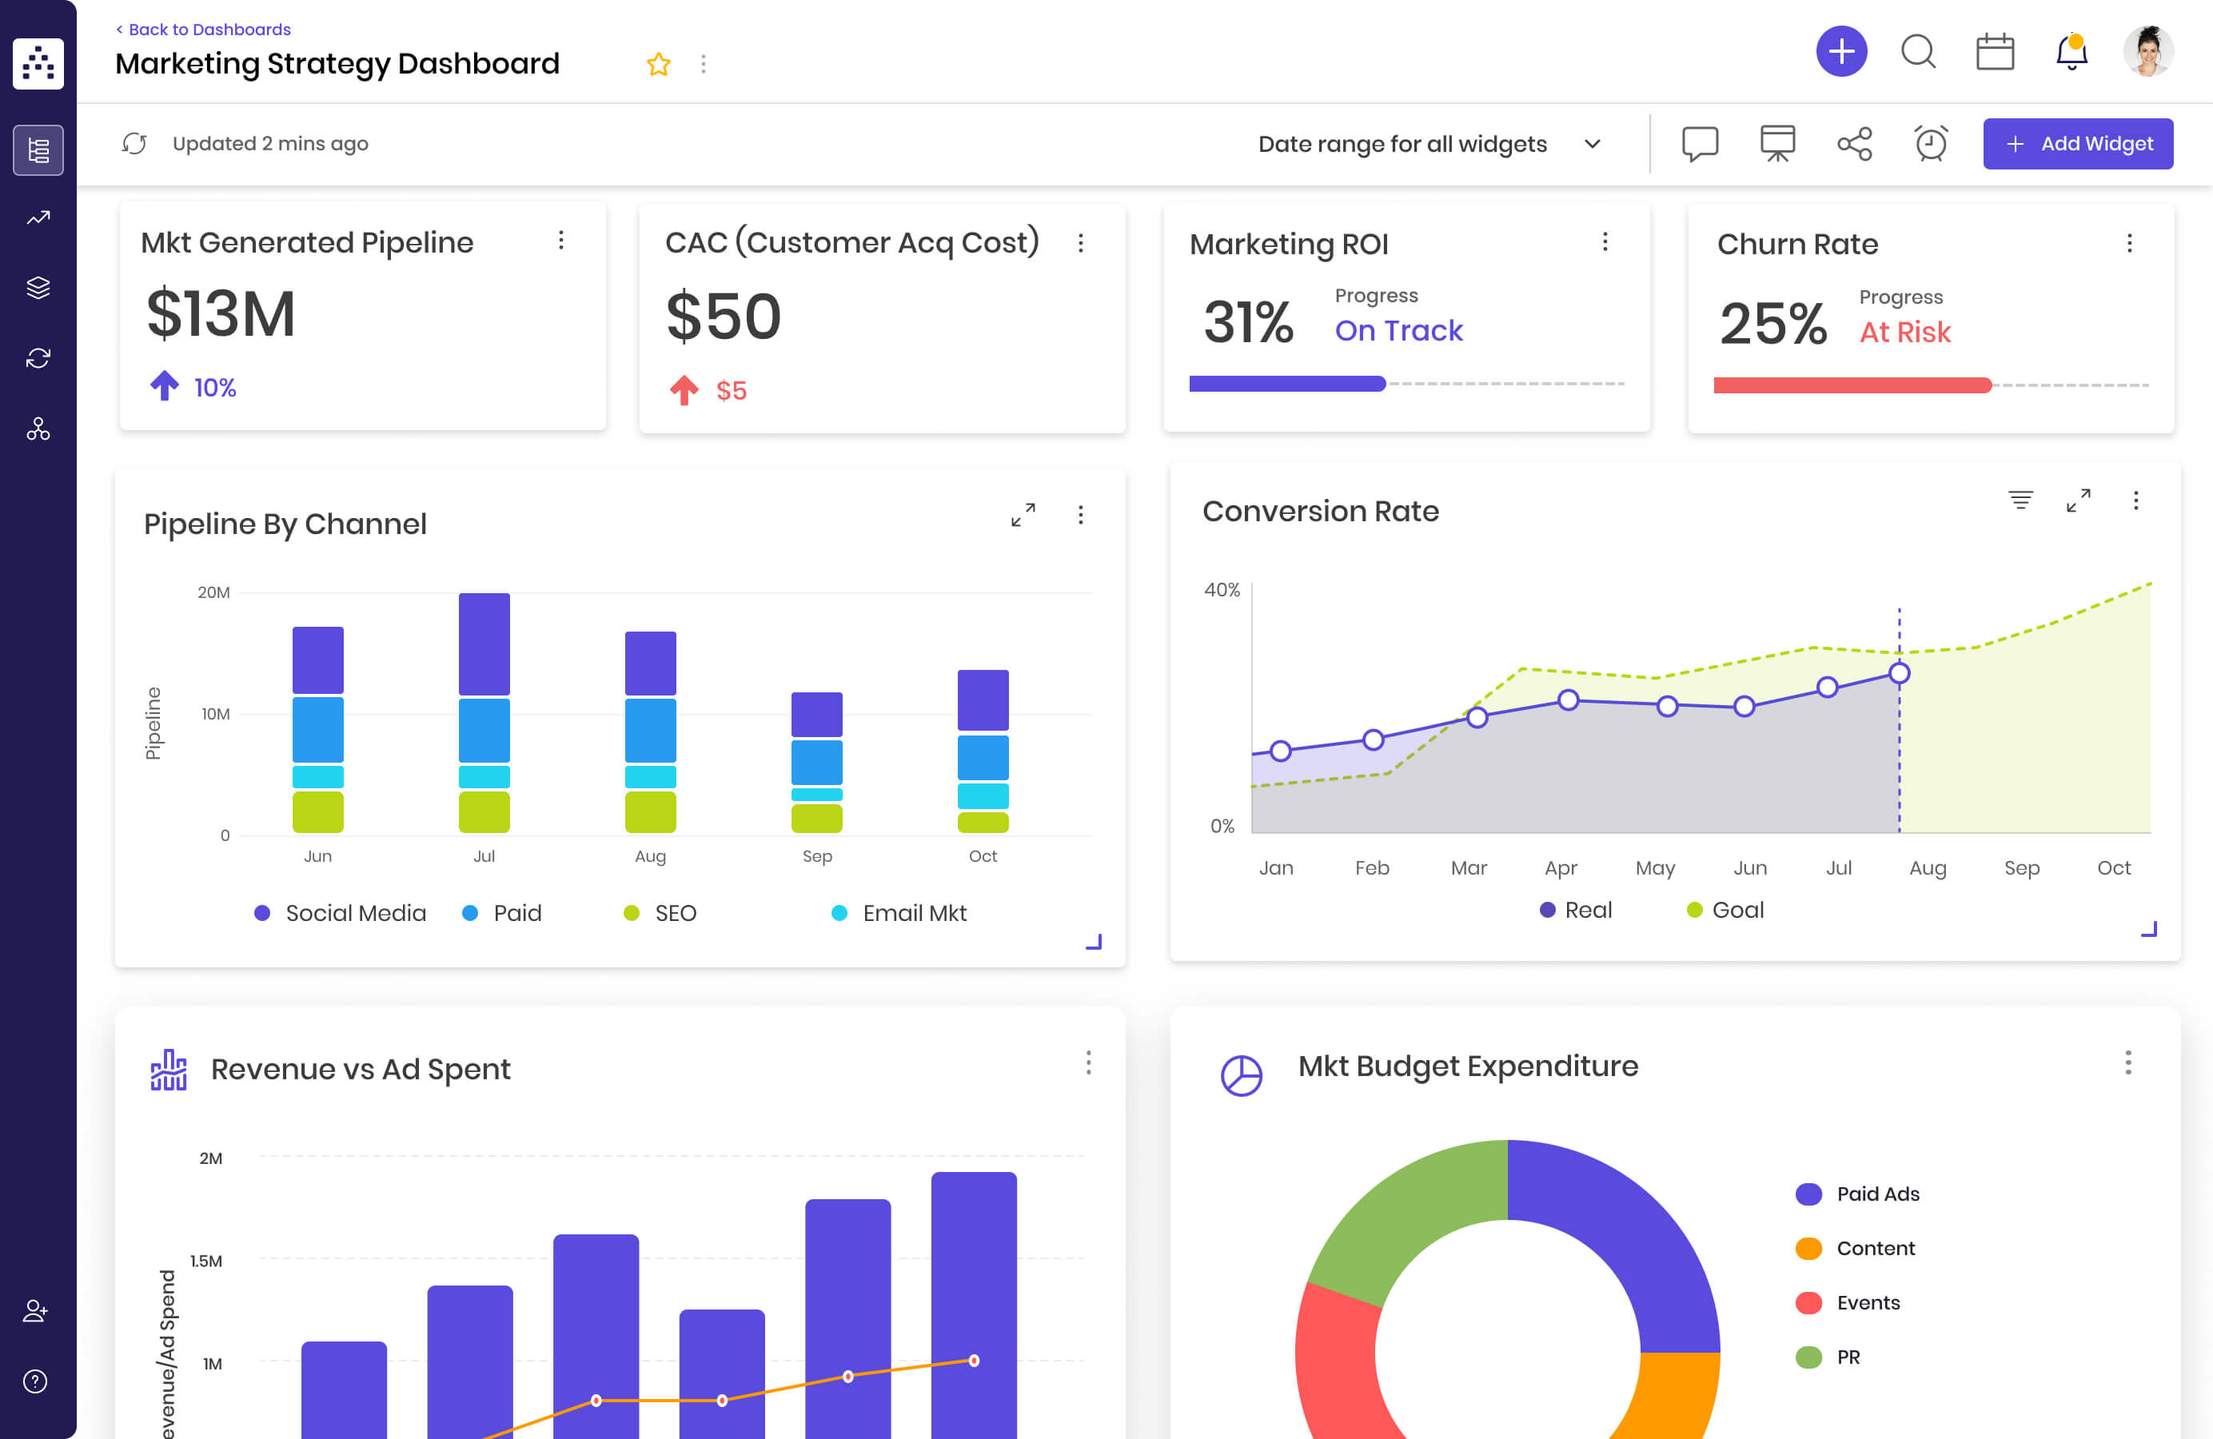Image resolution: width=2213 pixels, height=1439 pixels.
Task: Open the search magnifier
Action: pyautogui.click(x=1918, y=53)
